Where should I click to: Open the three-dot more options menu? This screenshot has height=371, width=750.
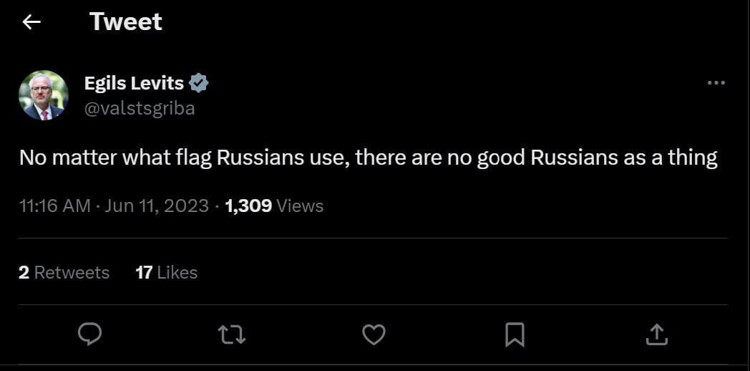[x=716, y=83]
